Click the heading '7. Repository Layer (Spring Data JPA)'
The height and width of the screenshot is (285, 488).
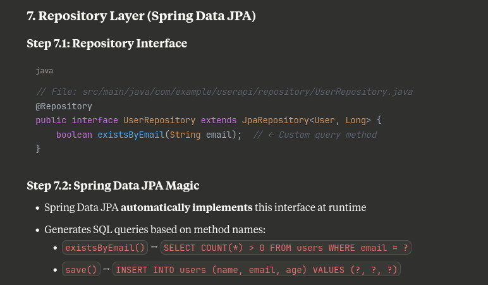pos(141,16)
